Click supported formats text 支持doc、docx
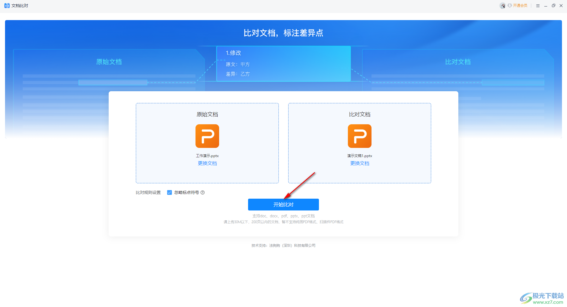Viewport: 567px width, 307px height. click(283, 216)
